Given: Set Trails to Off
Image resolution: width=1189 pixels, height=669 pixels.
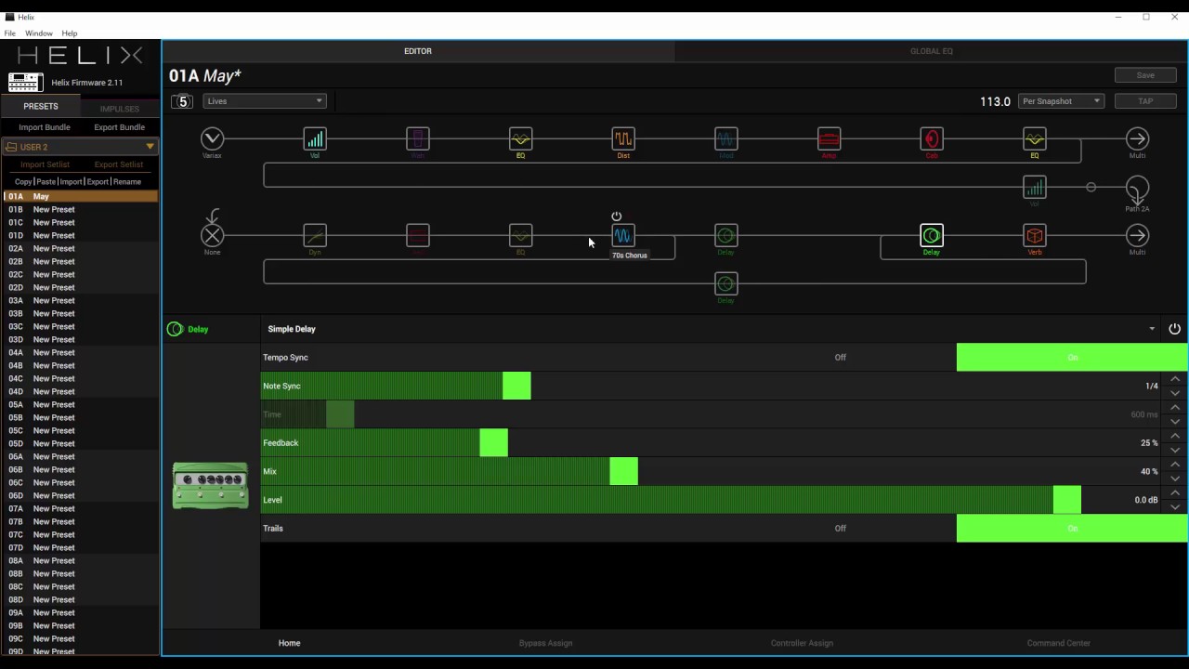Looking at the screenshot, I should [841, 529].
